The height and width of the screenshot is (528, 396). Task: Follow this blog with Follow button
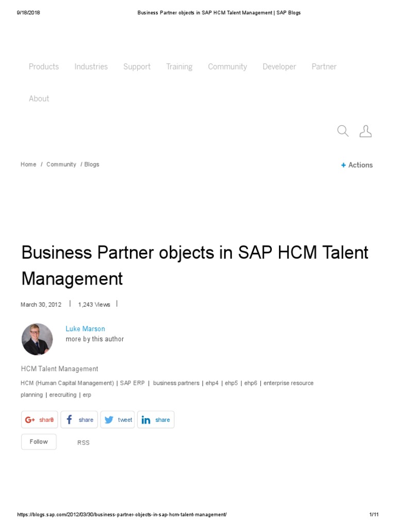click(x=39, y=442)
